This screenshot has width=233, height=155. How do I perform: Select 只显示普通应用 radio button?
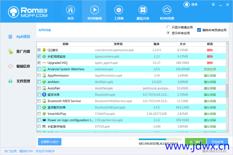point(168,27)
